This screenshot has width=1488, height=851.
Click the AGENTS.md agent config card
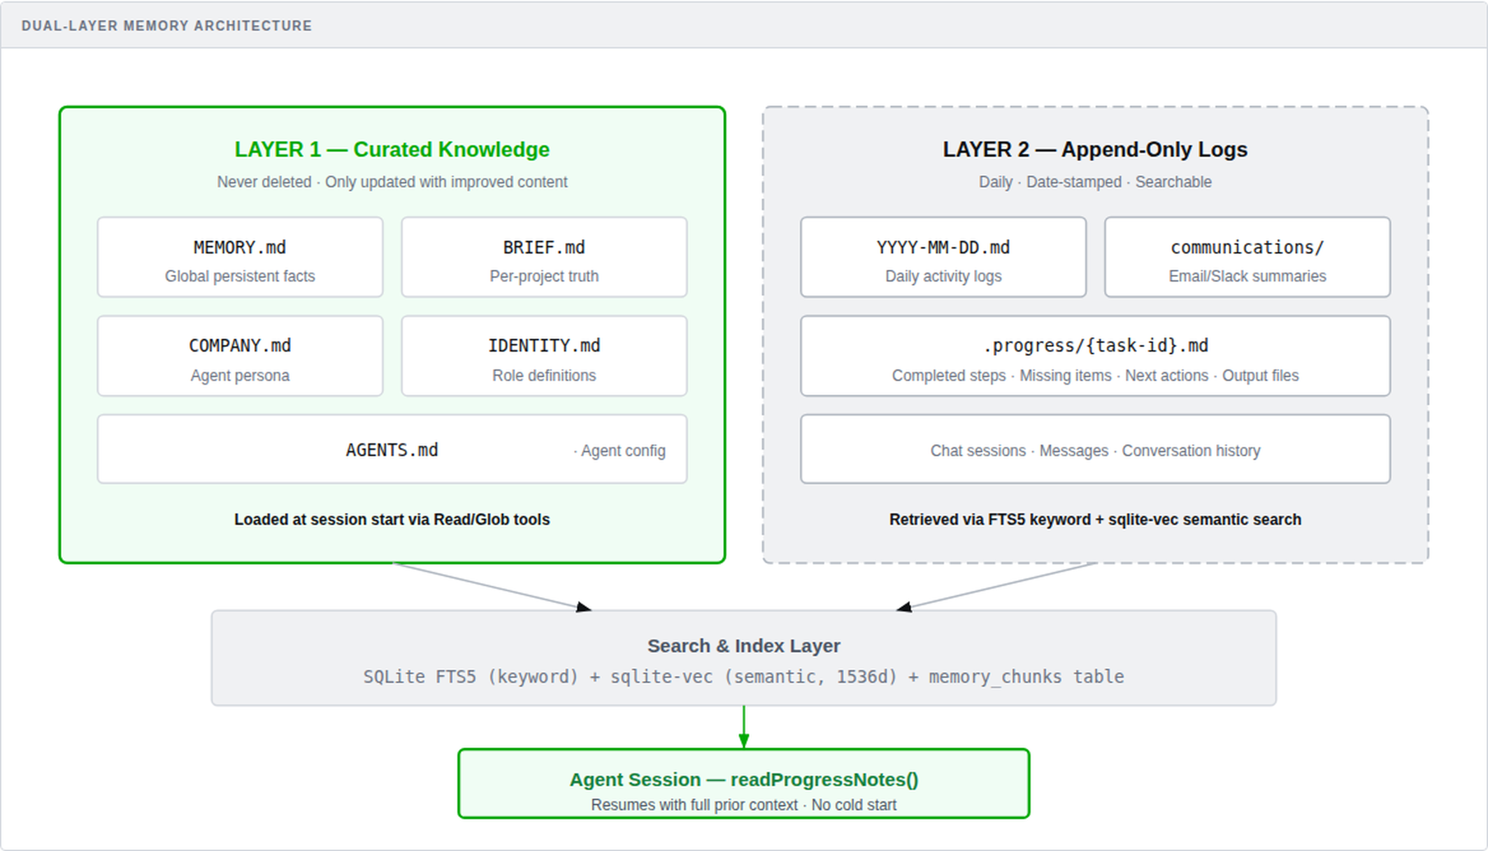(392, 449)
